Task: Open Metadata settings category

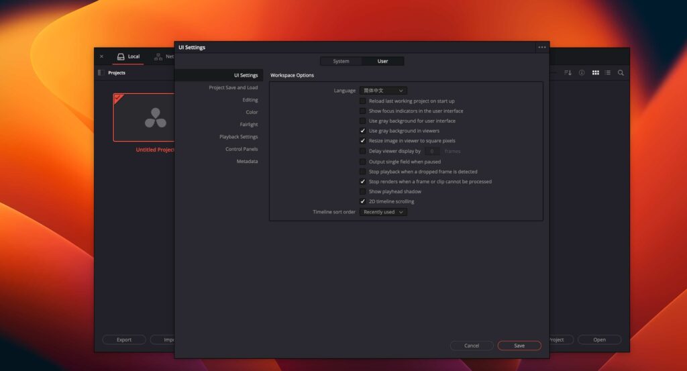Action: point(247,161)
